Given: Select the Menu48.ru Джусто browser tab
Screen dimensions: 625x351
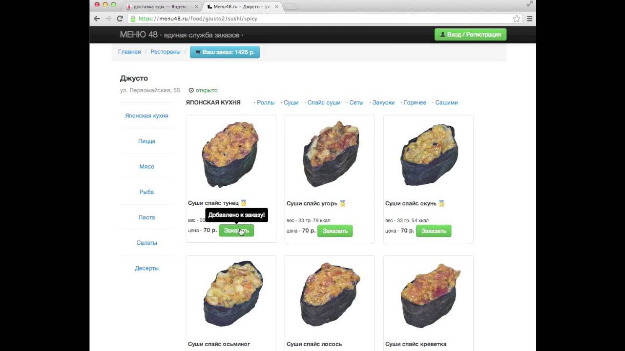Looking at the screenshot, I should coord(241,6).
